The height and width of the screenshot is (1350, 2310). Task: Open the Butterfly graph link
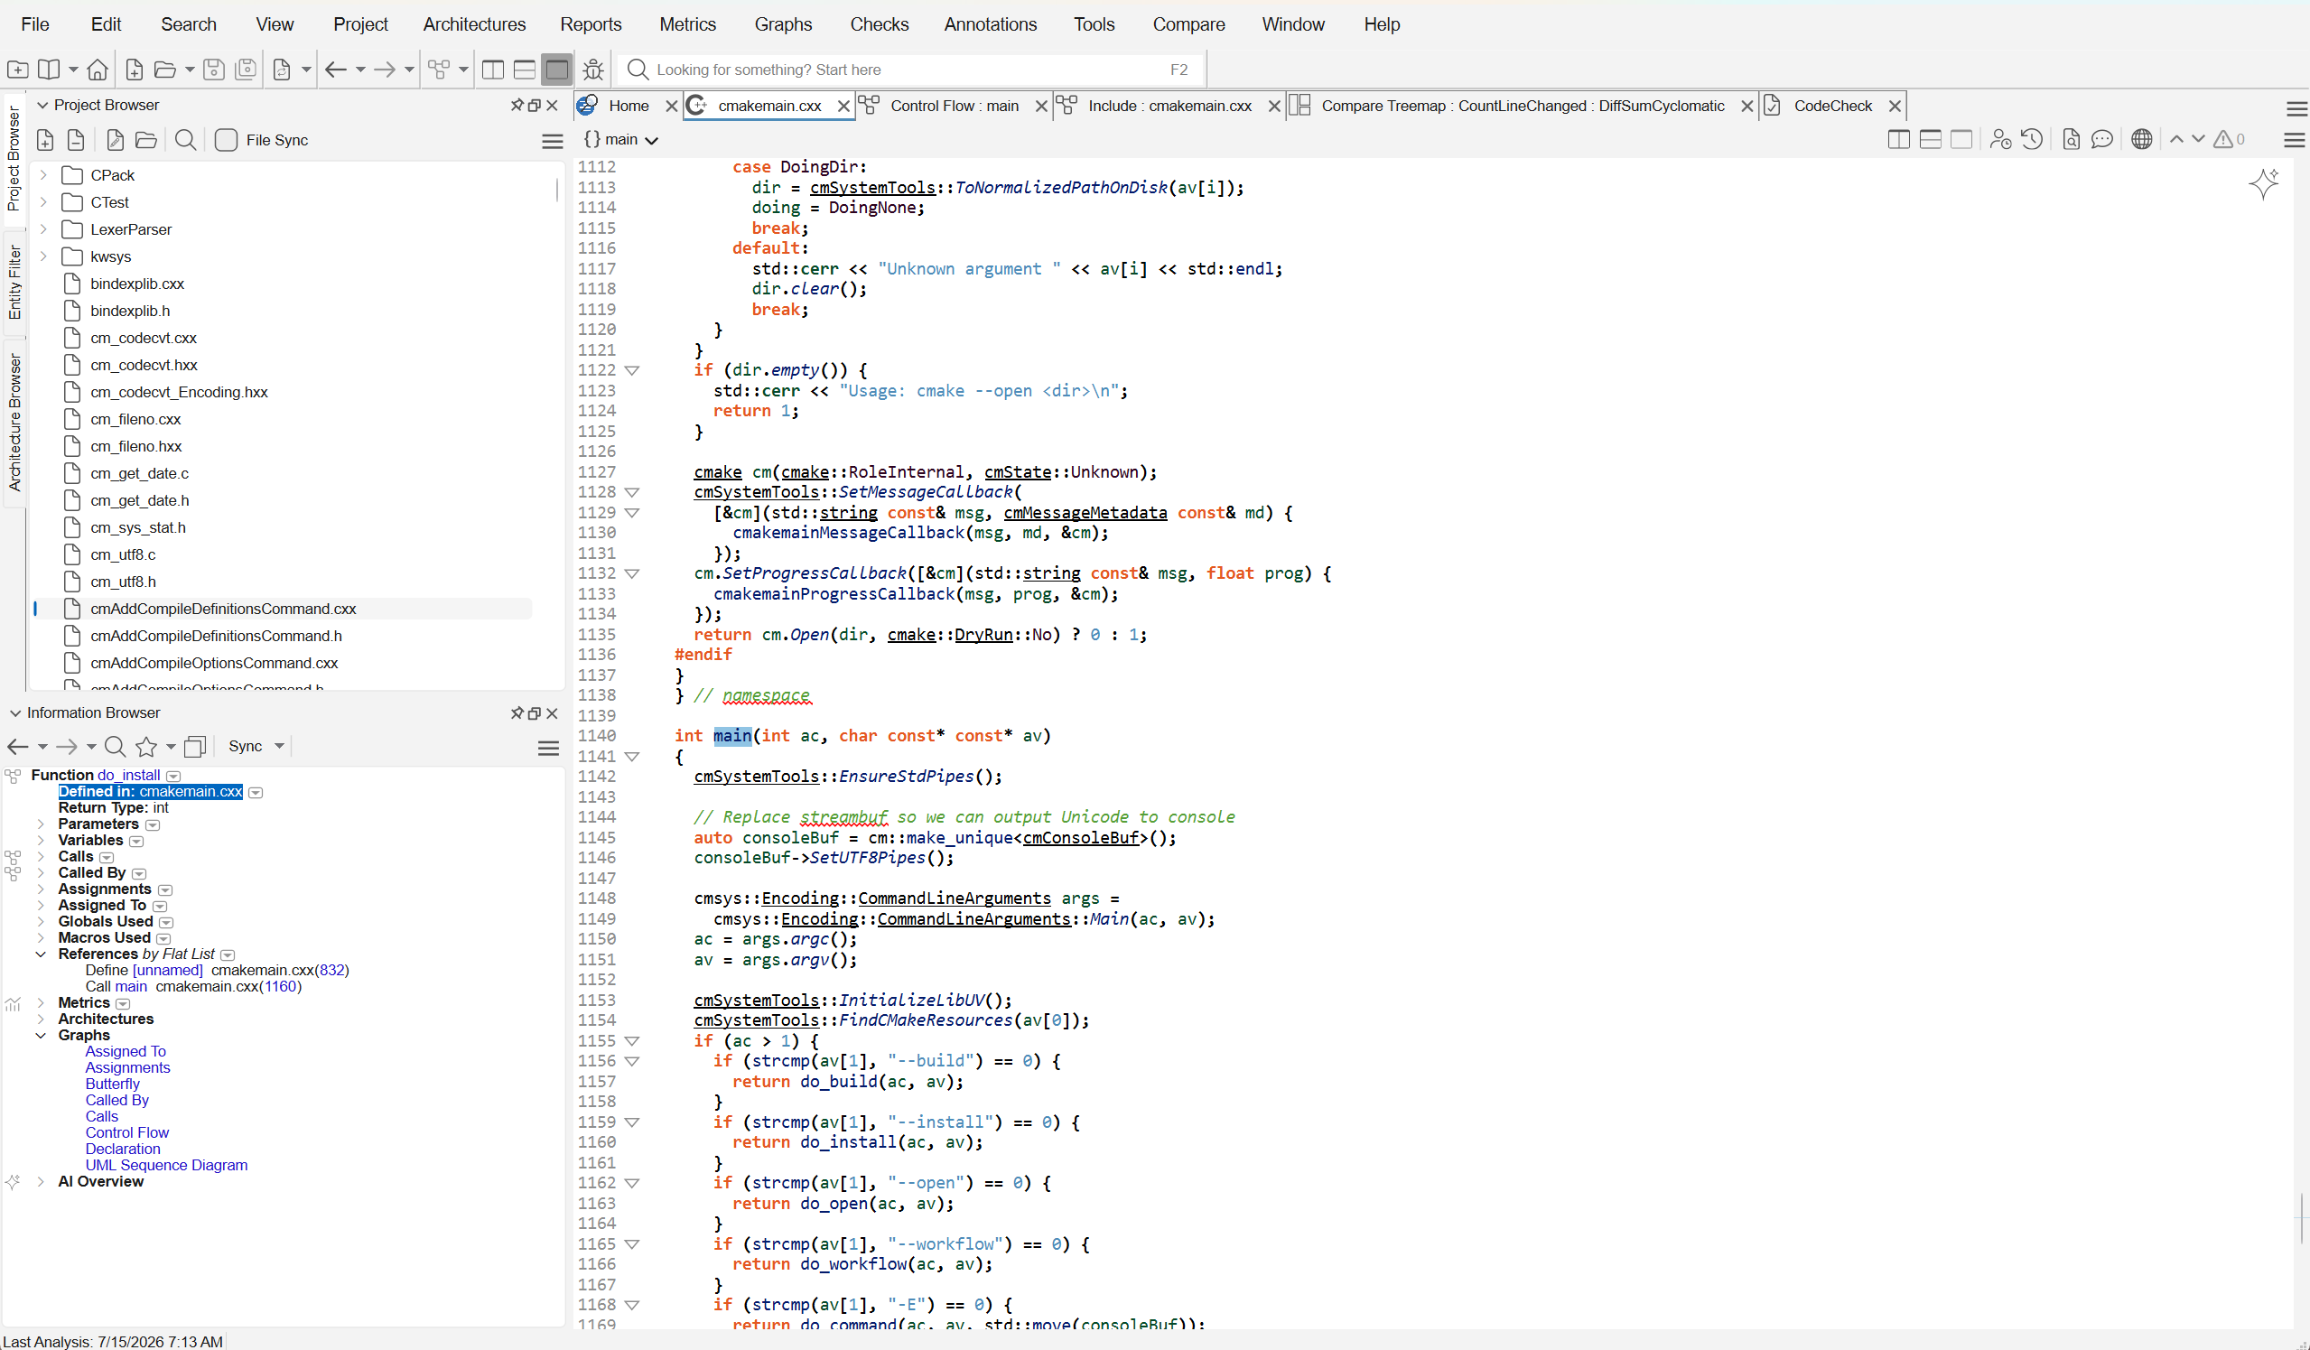click(x=113, y=1085)
